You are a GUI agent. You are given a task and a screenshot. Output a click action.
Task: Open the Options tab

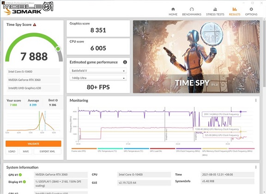point(251,12)
